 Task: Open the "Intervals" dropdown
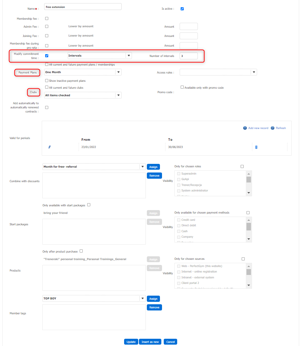click(129, 55)
